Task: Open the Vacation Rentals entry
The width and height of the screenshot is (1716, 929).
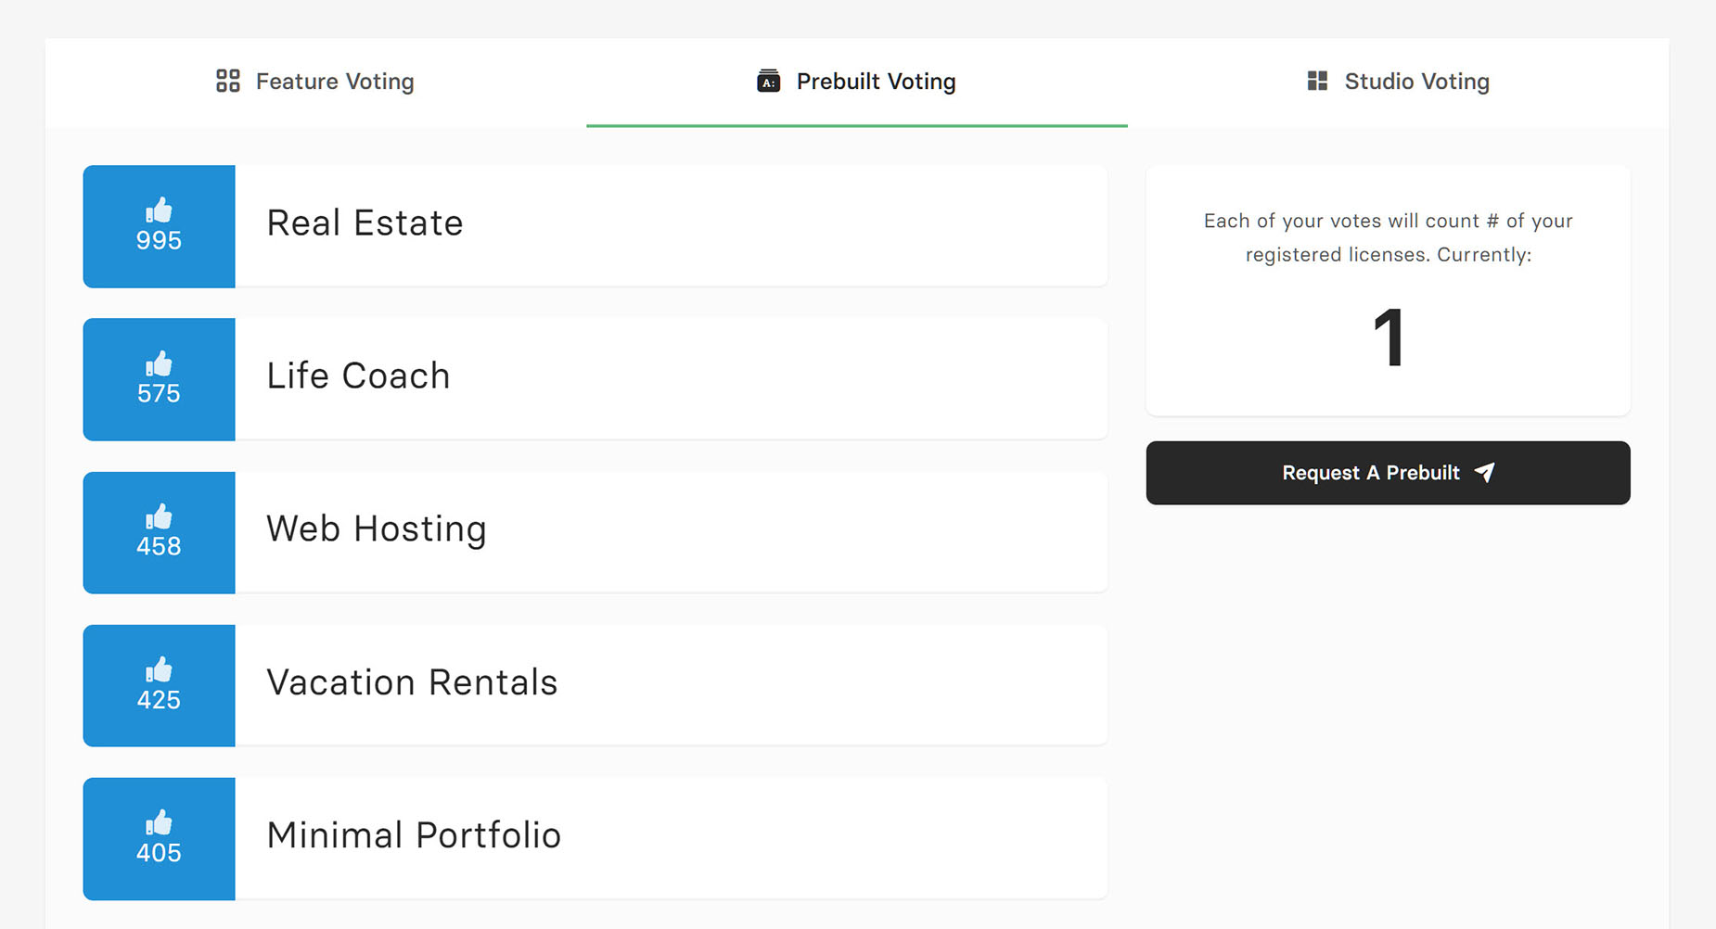Action: click(x=671, y=685)
